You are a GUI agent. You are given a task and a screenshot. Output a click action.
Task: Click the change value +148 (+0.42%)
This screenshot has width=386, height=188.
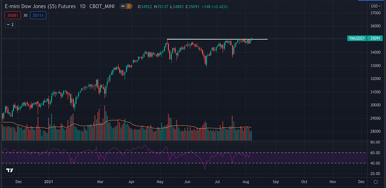(214, 7)
